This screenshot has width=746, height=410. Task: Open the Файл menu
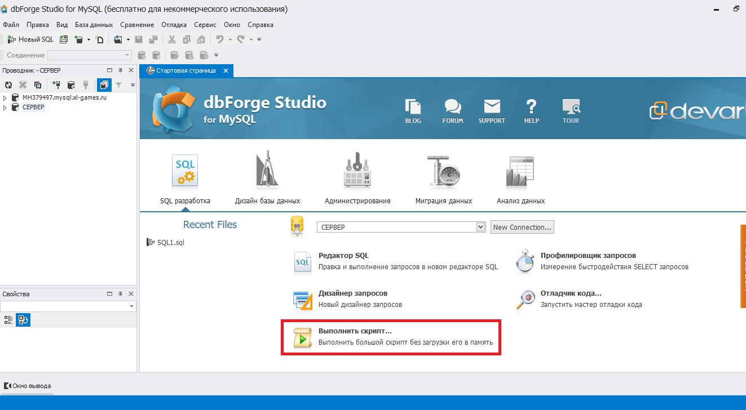[11, 25]
